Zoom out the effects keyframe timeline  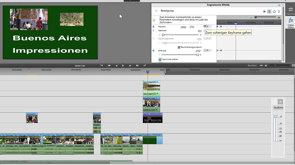[251, 17]
